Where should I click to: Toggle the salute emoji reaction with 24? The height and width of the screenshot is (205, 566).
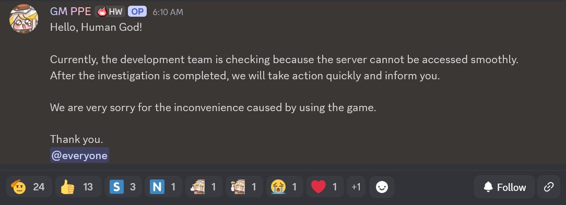(x=29, y=187)
